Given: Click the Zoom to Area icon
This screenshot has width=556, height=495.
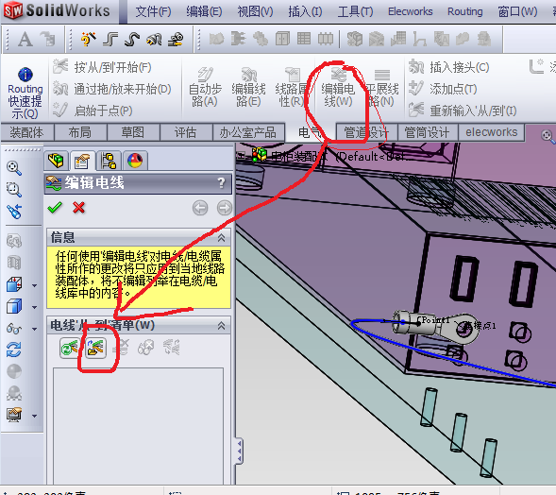Looking at the screenshot, I should pos(14,190).
